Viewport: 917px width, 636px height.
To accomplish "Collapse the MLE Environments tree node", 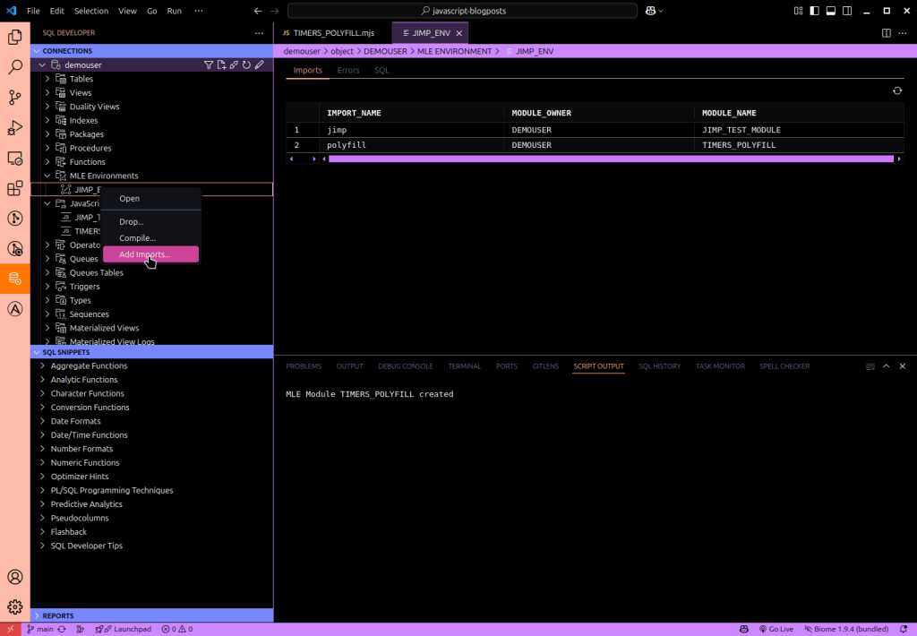I will click(47, 176).
